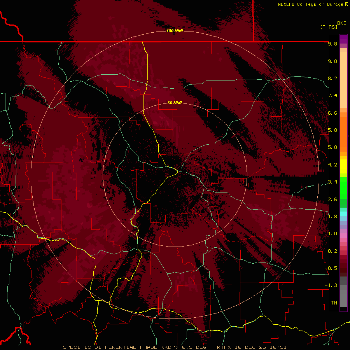Click the 6.6 legend value
The width and height of the screenshot is (350, 350).
coord(332,113)
